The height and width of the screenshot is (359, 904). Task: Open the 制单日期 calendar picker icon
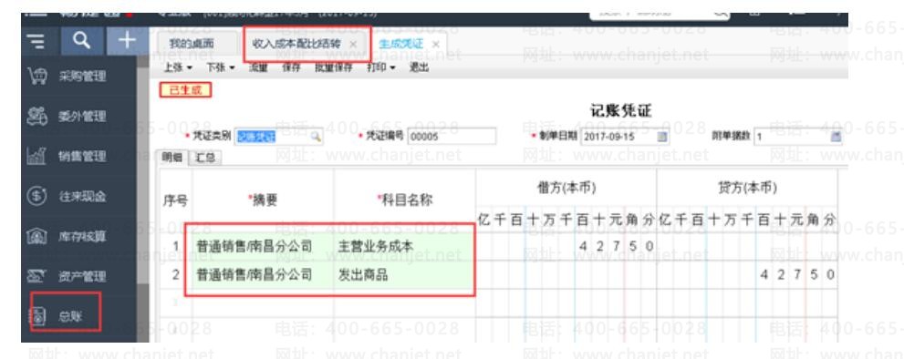tap(662, 137)
